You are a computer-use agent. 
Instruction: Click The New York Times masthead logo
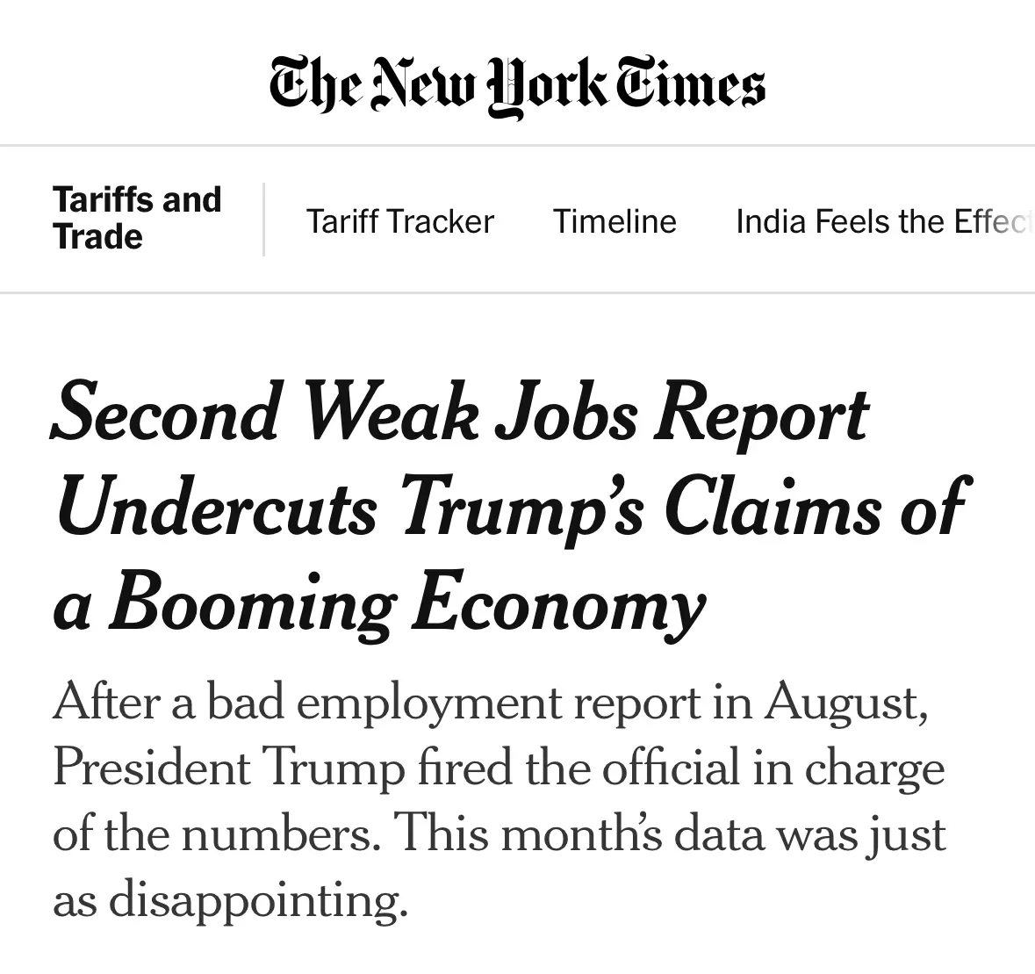coord(517,86)
